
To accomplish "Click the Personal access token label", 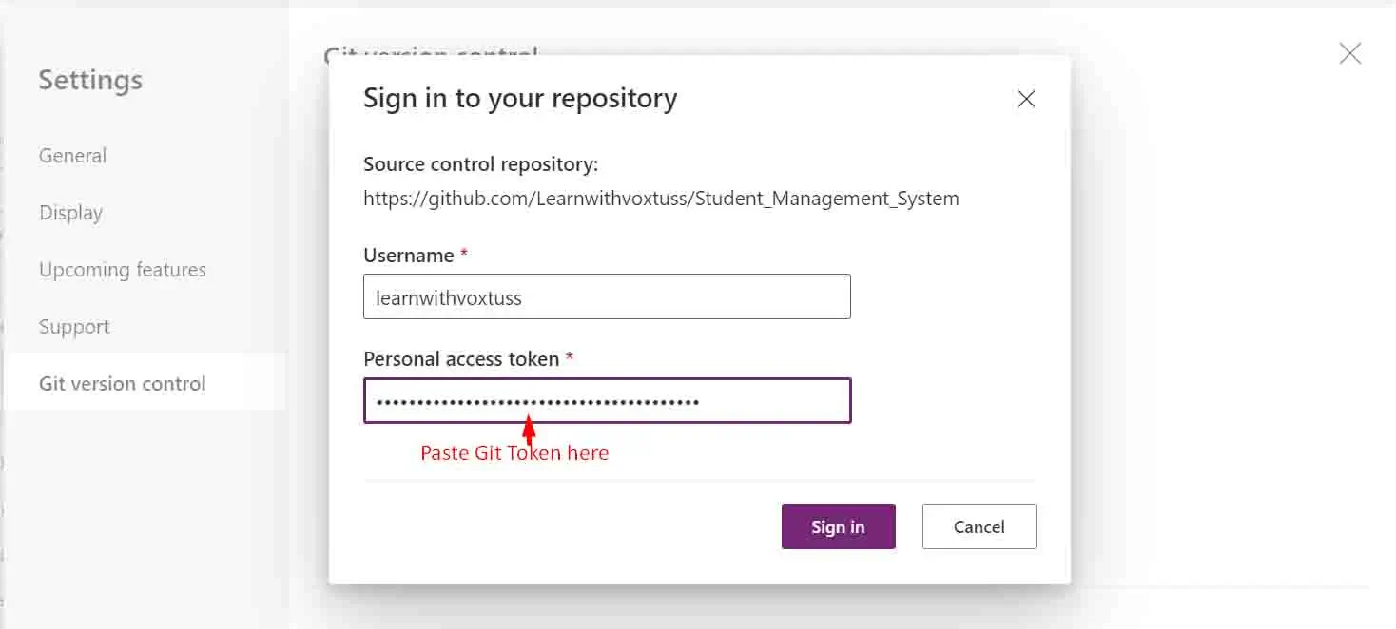I will (x=461, y=359).
